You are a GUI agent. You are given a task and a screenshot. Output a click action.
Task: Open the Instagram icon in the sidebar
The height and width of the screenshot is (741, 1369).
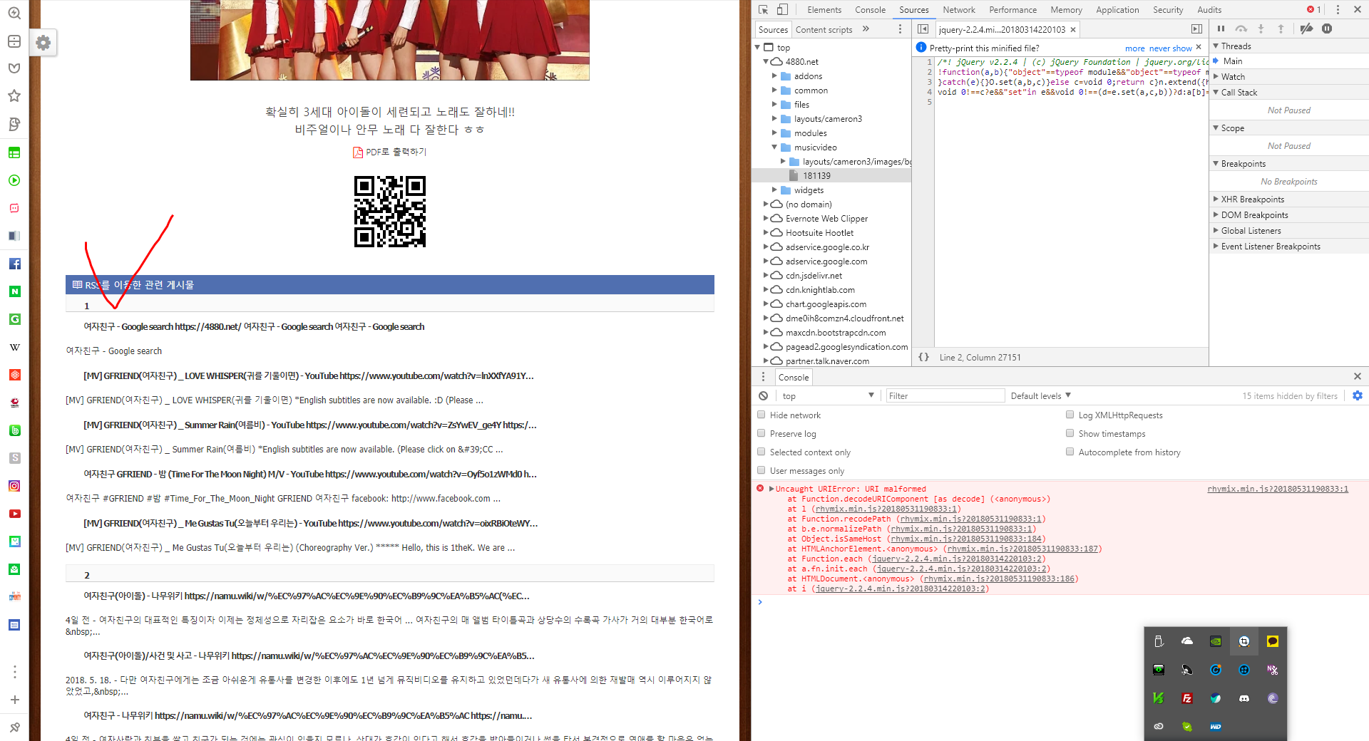14,486
